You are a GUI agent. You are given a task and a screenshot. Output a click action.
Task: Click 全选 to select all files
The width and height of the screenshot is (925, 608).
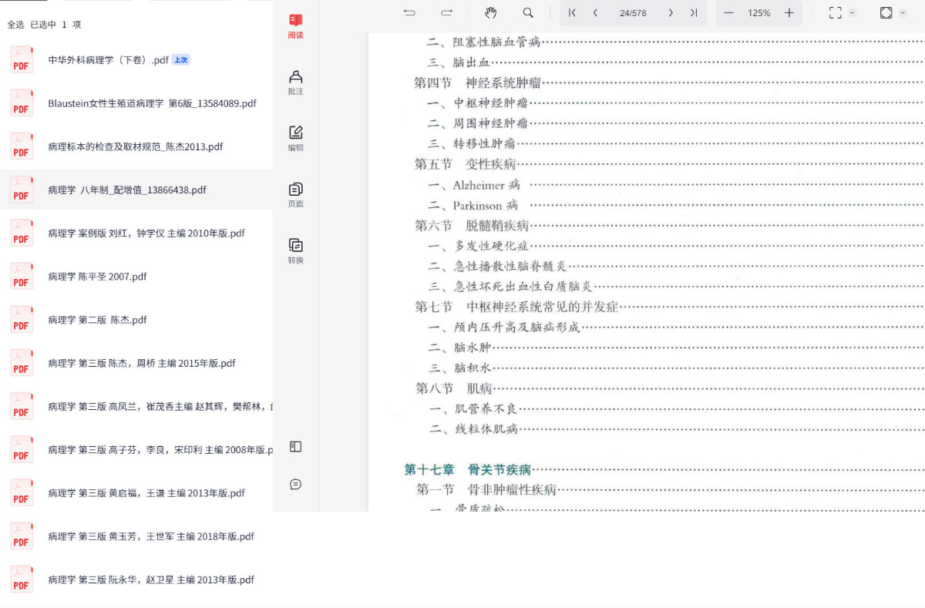click(x=15, y=25)
